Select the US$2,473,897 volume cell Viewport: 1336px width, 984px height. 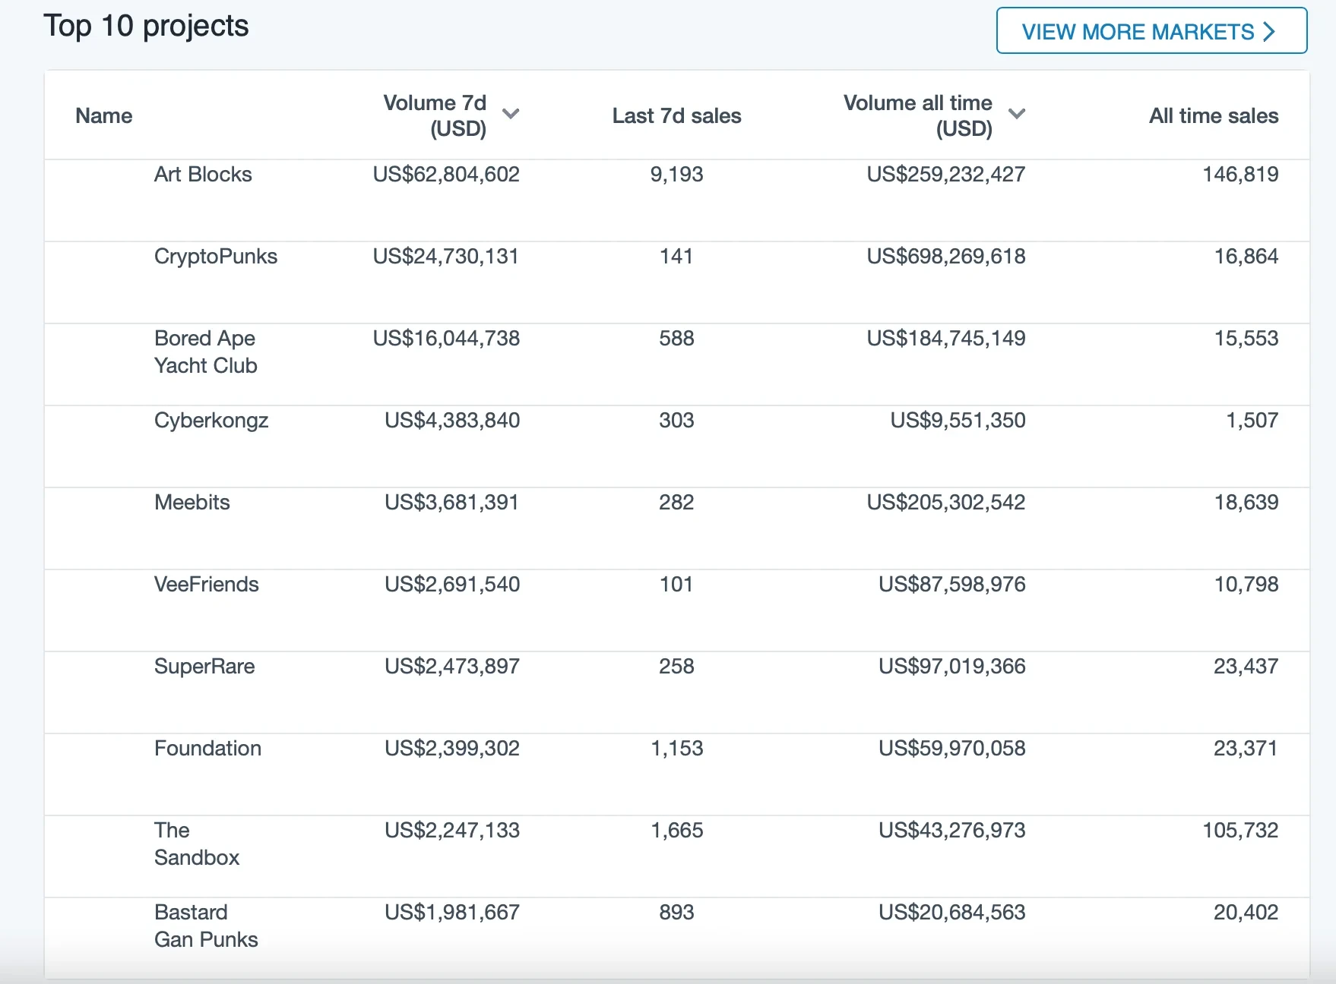pyautogui.click(x=452, y=667)
